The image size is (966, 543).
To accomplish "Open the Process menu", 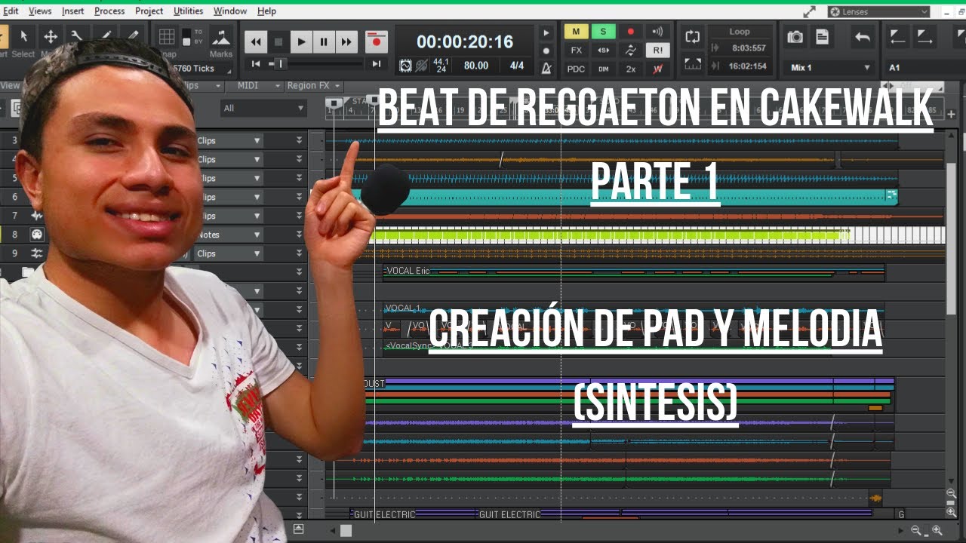I will 109,11.
